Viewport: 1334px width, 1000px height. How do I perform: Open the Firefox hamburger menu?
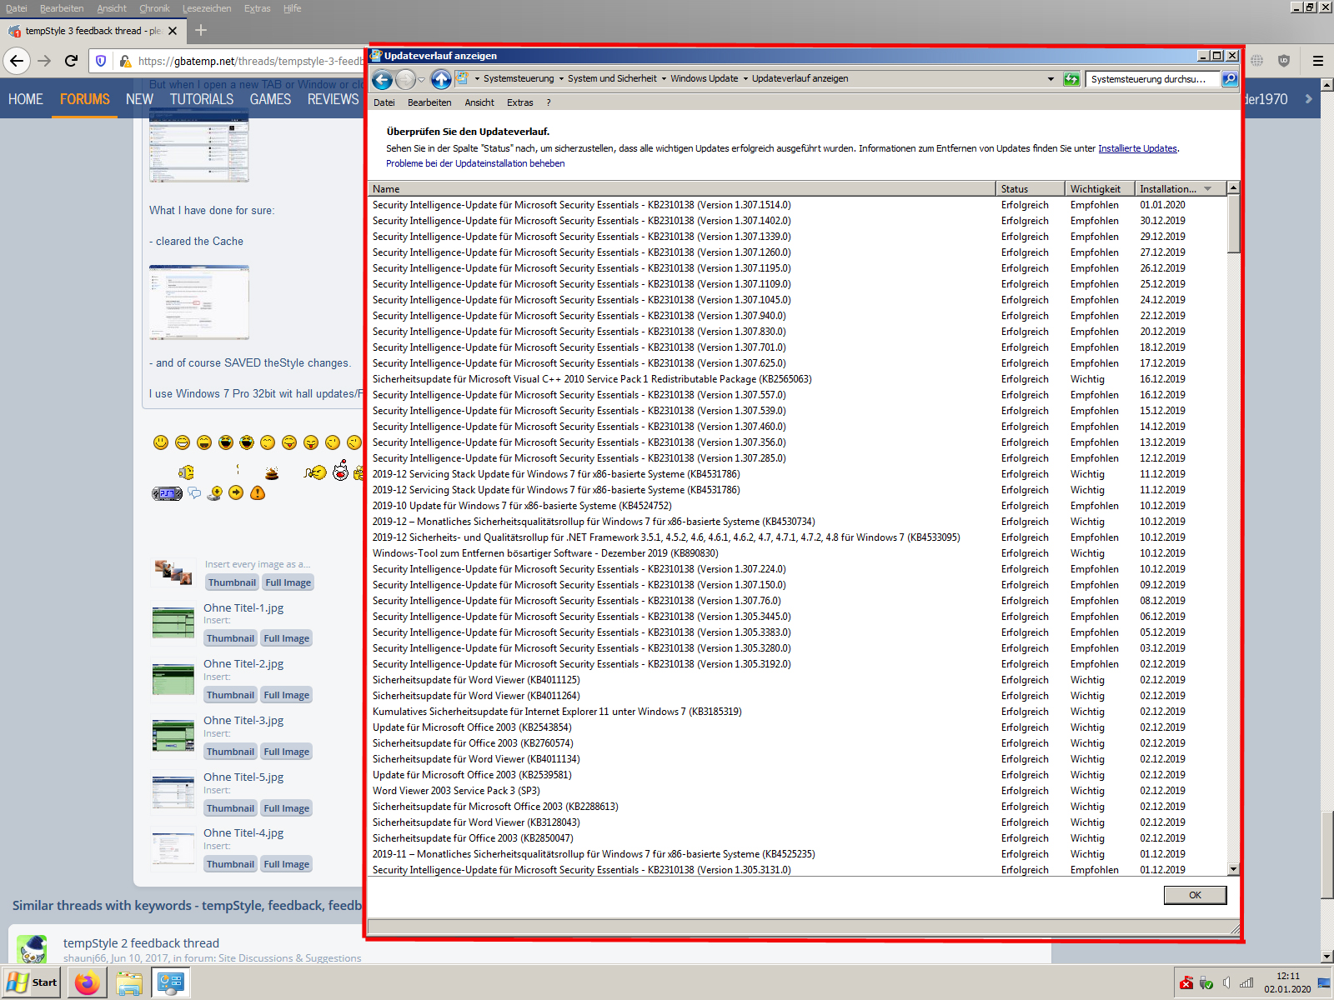[x=1318, y=61]
